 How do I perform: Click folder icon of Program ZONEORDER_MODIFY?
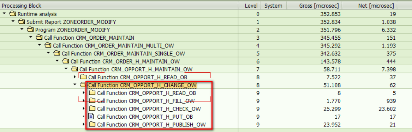click(30, 29)
